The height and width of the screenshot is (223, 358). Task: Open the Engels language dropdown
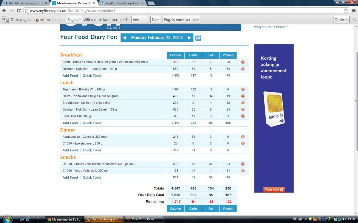pos(74,20)
